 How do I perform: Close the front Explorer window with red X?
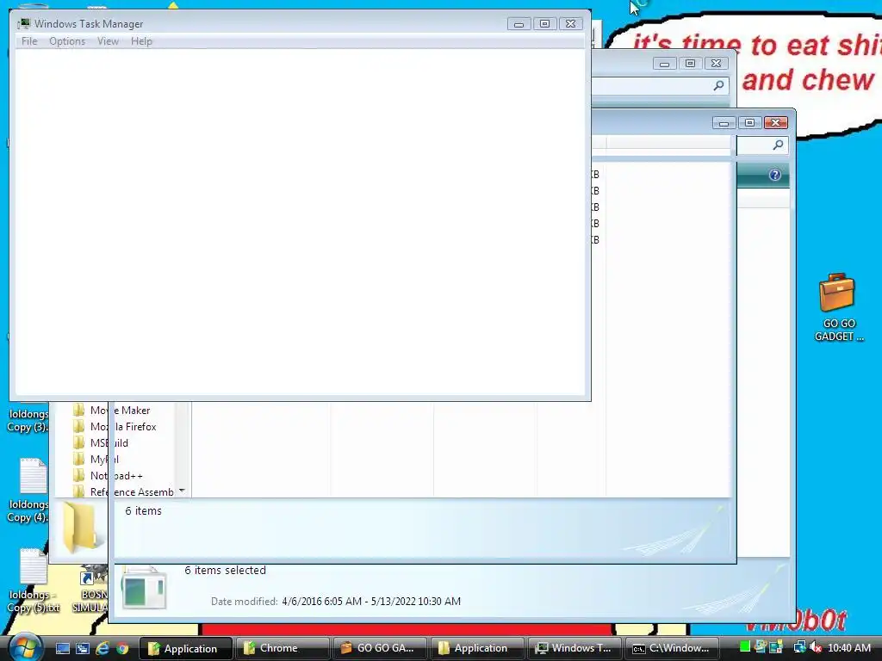(776, 122)
